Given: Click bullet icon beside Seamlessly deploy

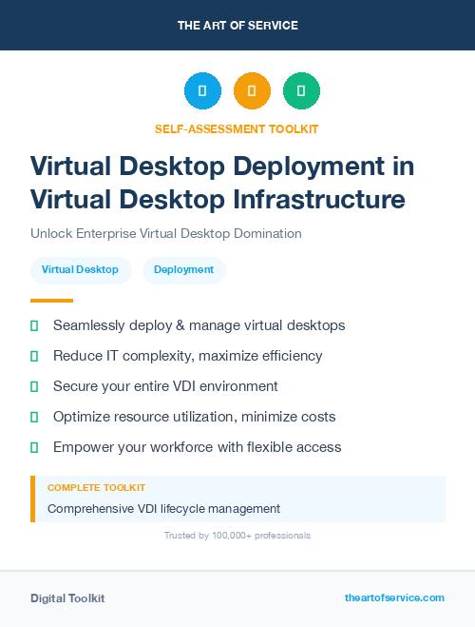Looking at the screenshot, I should tap(34, 326).
